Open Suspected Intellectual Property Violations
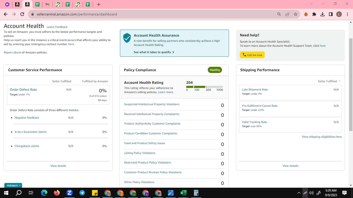Screen dimensions: 353x198 152,104
